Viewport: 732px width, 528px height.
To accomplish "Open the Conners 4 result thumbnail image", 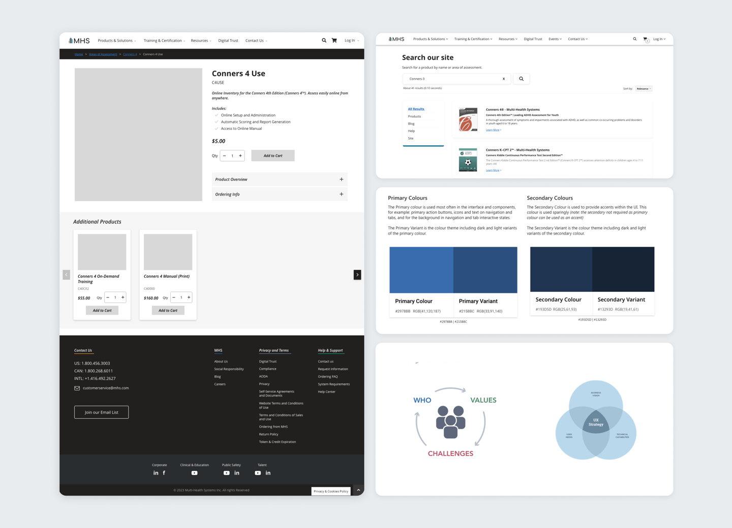I will (468, 119).
